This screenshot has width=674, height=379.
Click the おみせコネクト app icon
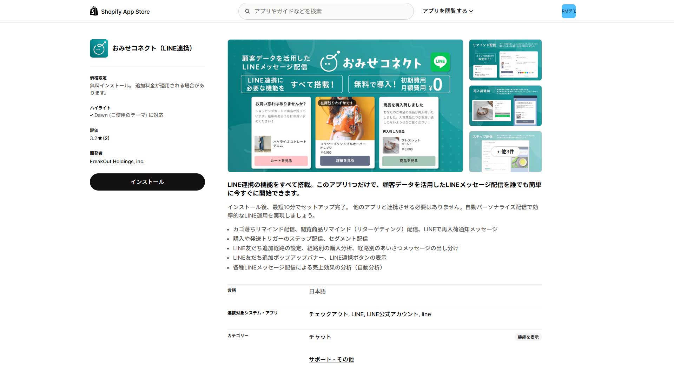point(99,48)
